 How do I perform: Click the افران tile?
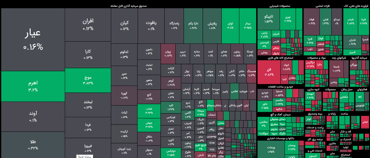coord(88,24)
